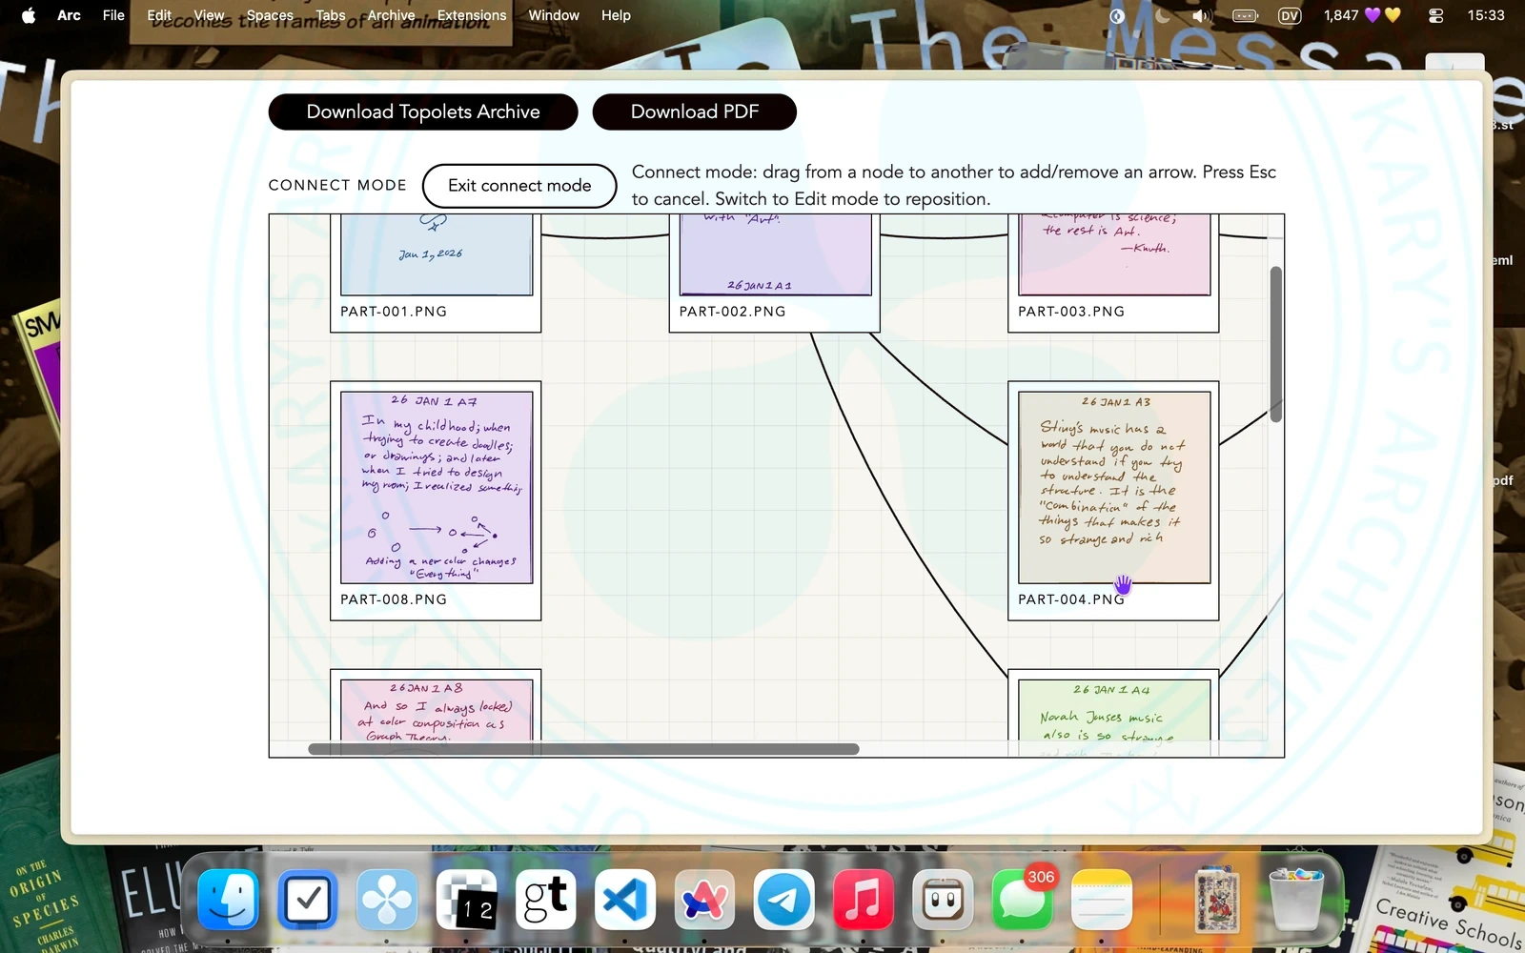Image resolution: width=1525 pixels, height=953 pixels.
Task: Click the Arc browser icon in Dock
Action: (x=704, y=900)
